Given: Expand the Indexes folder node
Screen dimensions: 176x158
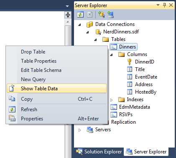Looking at the screenshot, I should point(111,100).
